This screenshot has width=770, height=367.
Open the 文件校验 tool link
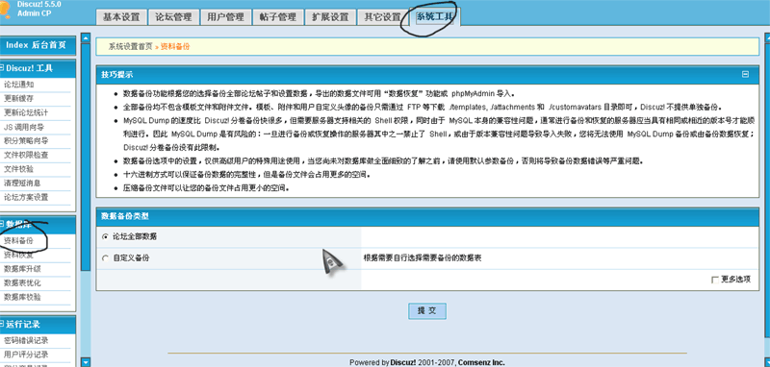click(18, 169)
